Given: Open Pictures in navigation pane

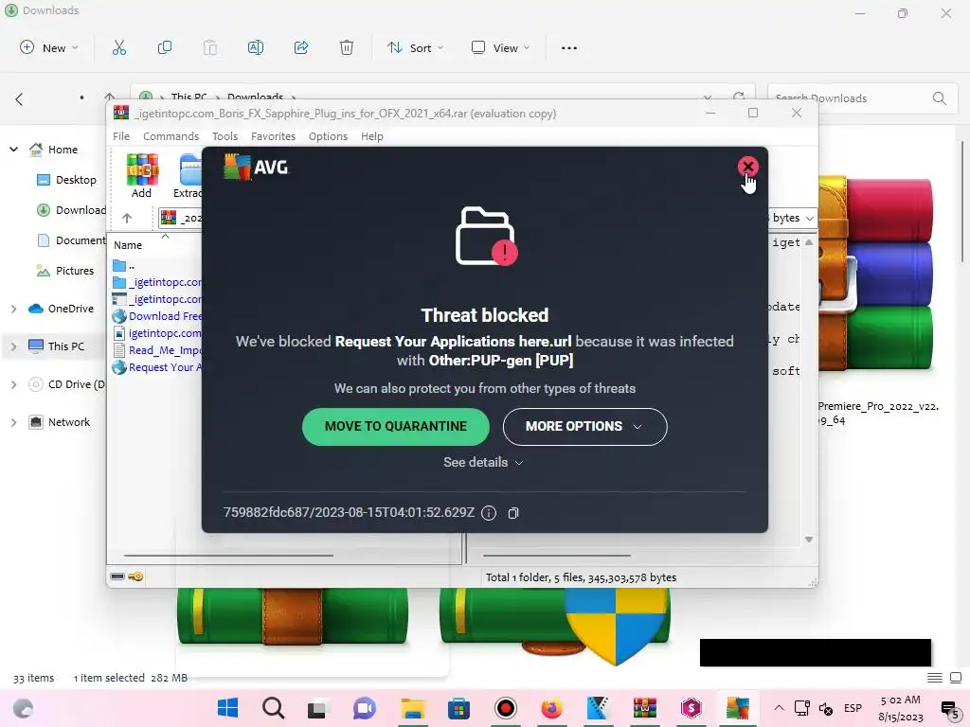Looking at the screenshot, I should (65, 271).
